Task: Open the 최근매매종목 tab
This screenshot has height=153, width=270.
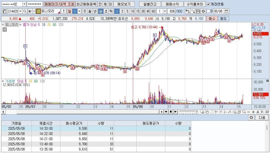Action: point(86,4)
